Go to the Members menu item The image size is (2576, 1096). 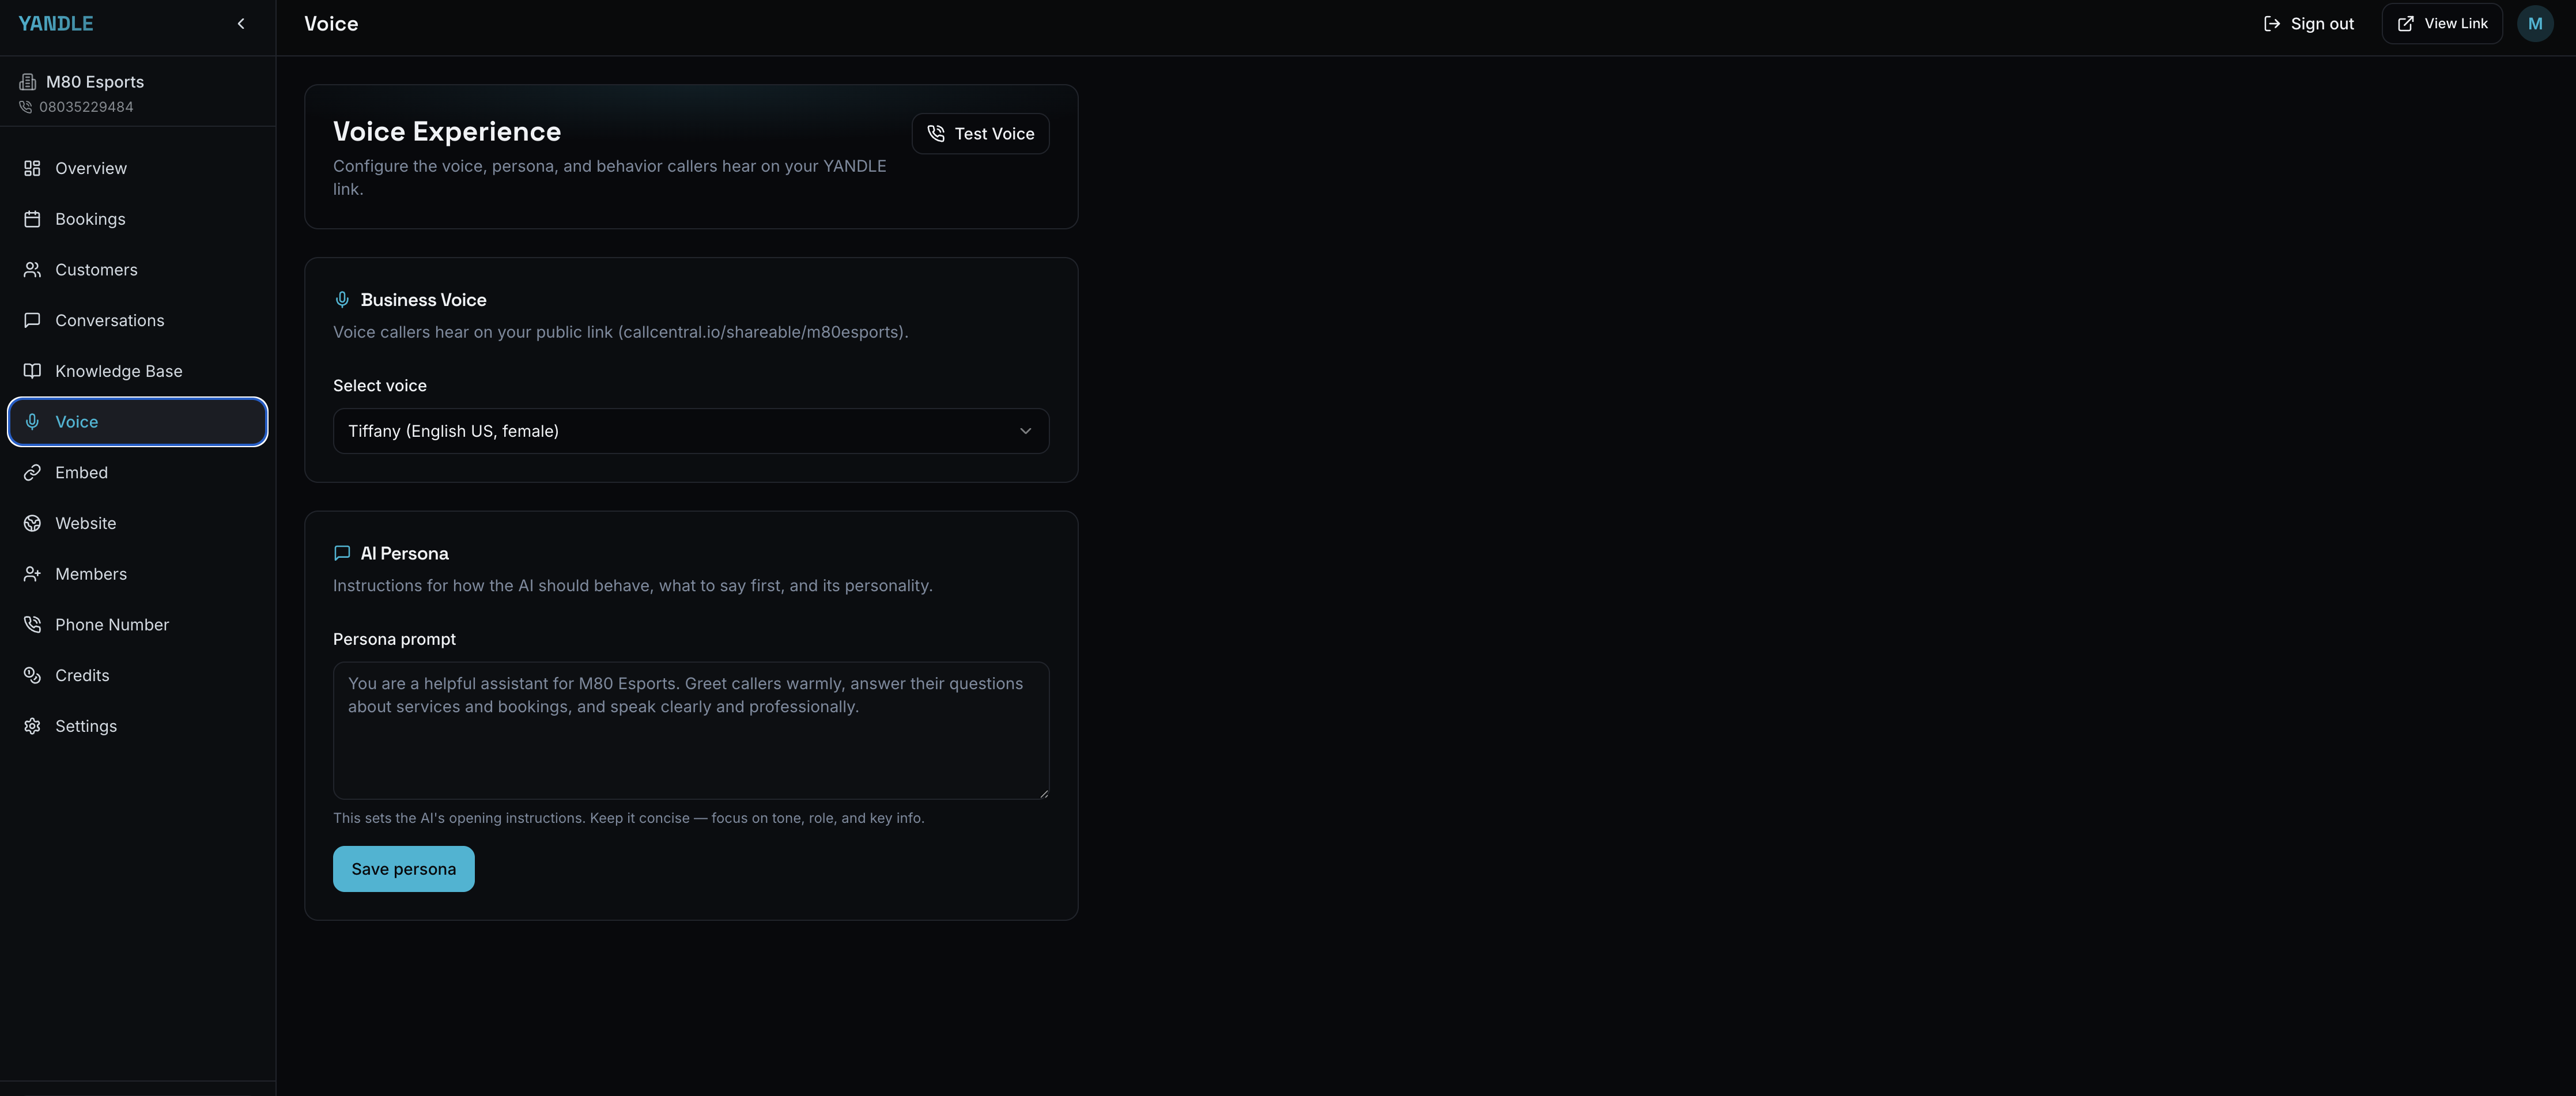pyautogui.click(x=91, y=574)
